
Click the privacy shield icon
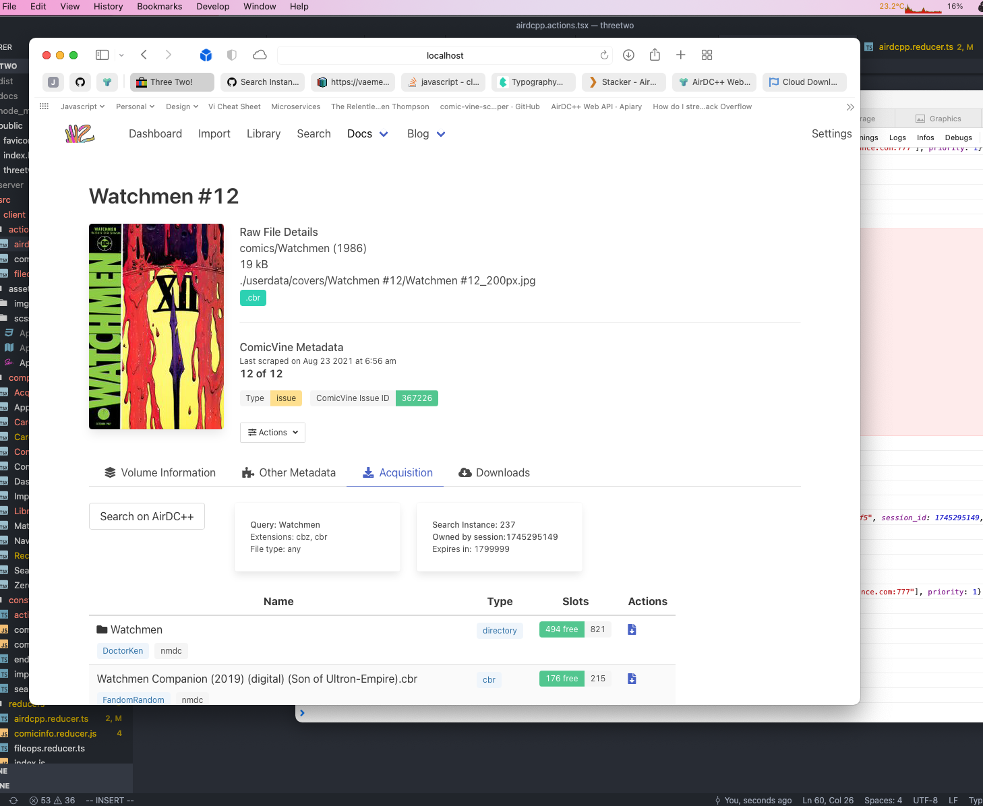[x=232, y=55]
